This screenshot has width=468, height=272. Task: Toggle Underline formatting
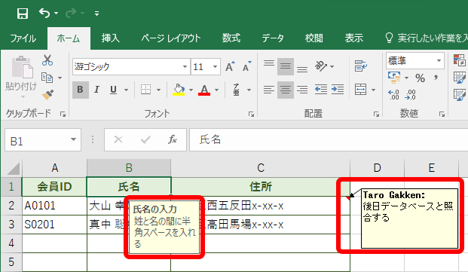click(113, 90)
